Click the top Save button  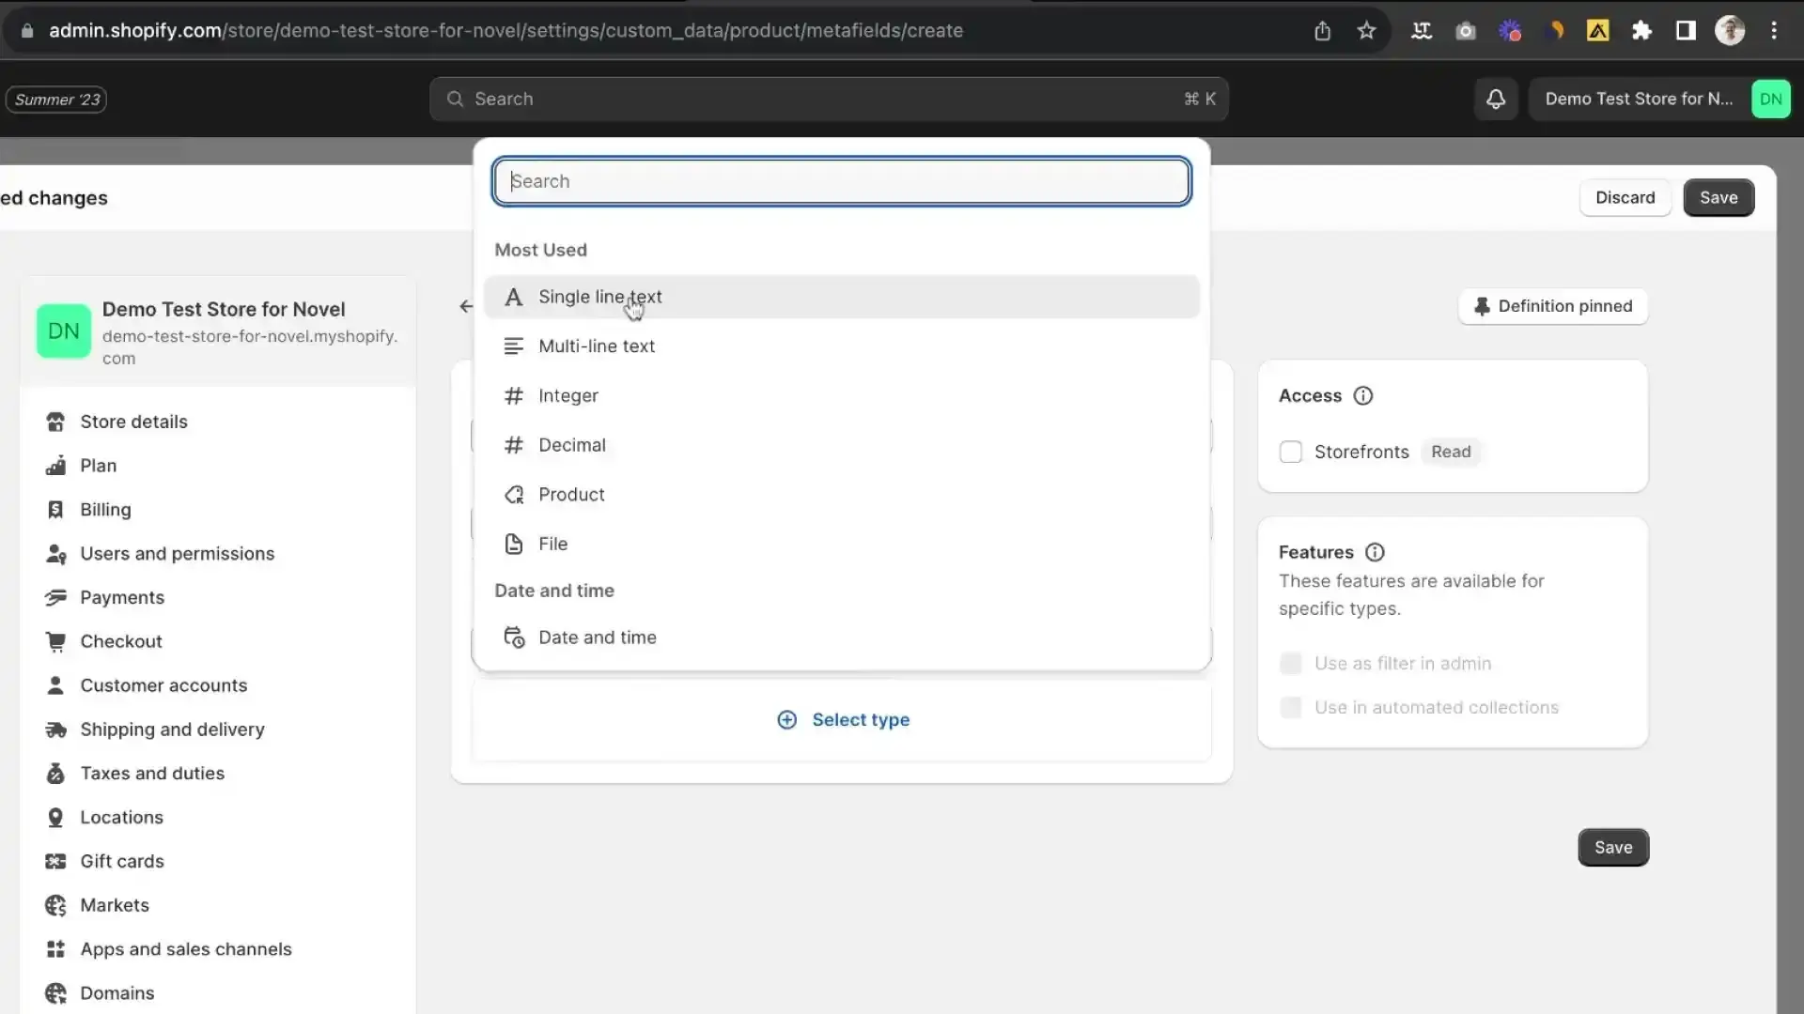pyautogui.click(x=1718, y=198)
